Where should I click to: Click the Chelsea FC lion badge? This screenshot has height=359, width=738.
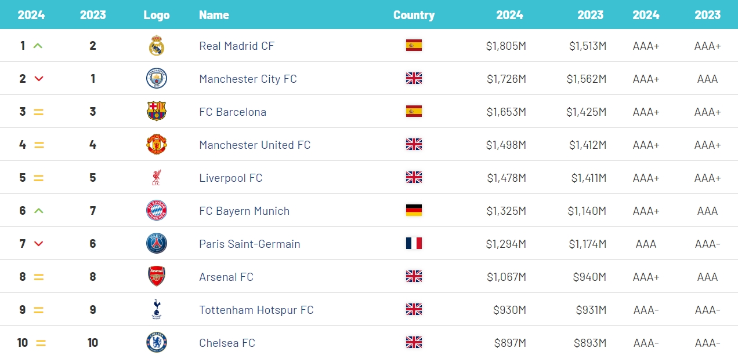[157, 343]
